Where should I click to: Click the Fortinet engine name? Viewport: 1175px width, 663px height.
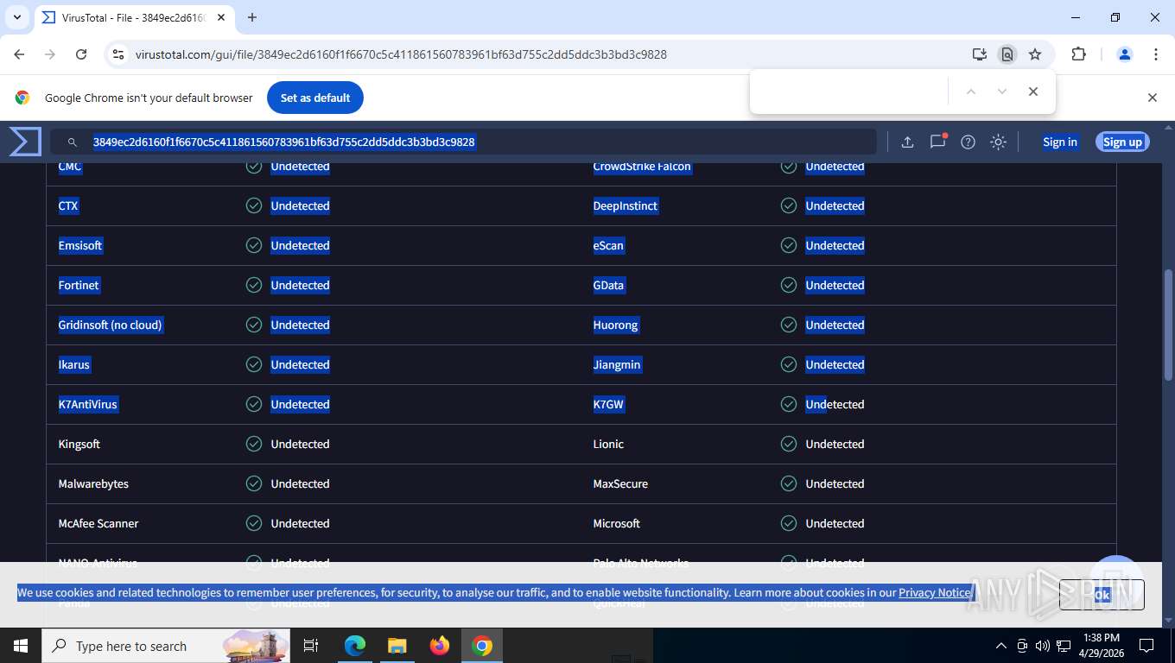[79, 285]
